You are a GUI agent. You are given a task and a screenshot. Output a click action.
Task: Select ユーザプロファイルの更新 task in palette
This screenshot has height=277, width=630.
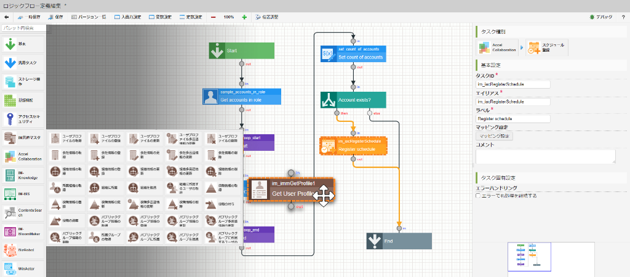[145, 138]
